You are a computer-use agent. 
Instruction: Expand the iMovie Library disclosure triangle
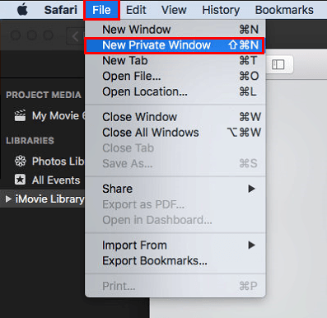(x=8, y=199)
